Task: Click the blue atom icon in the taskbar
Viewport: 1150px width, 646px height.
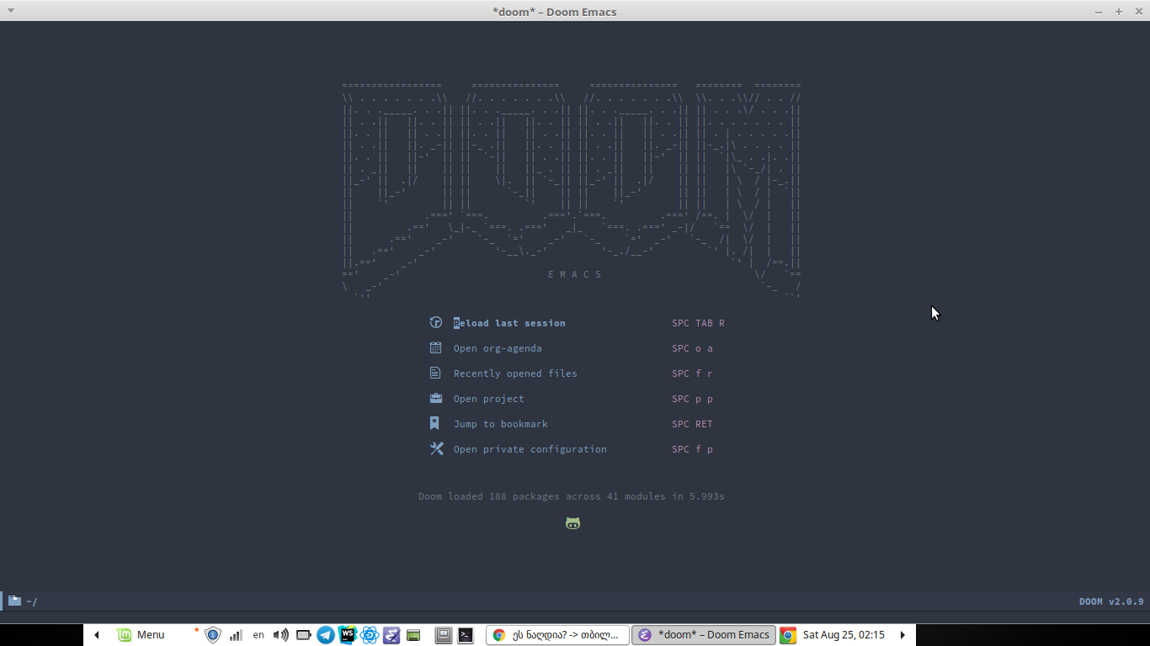Action: click(x=370, y=635)
